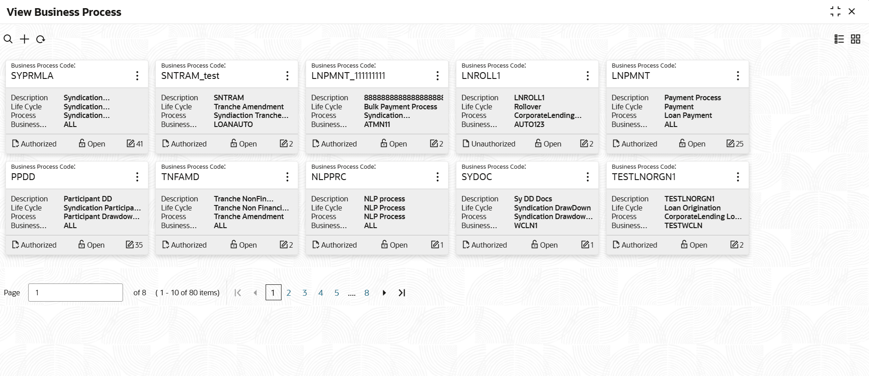Refresh the business process list
This screenshot has height=376, width=869.
pos(41,39)
